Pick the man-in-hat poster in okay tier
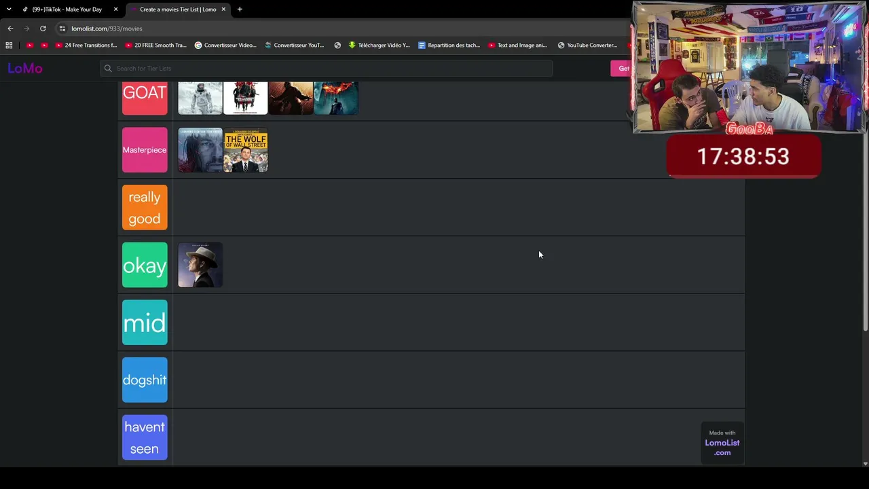The image size is (869, 489). (x=200, y=265)
